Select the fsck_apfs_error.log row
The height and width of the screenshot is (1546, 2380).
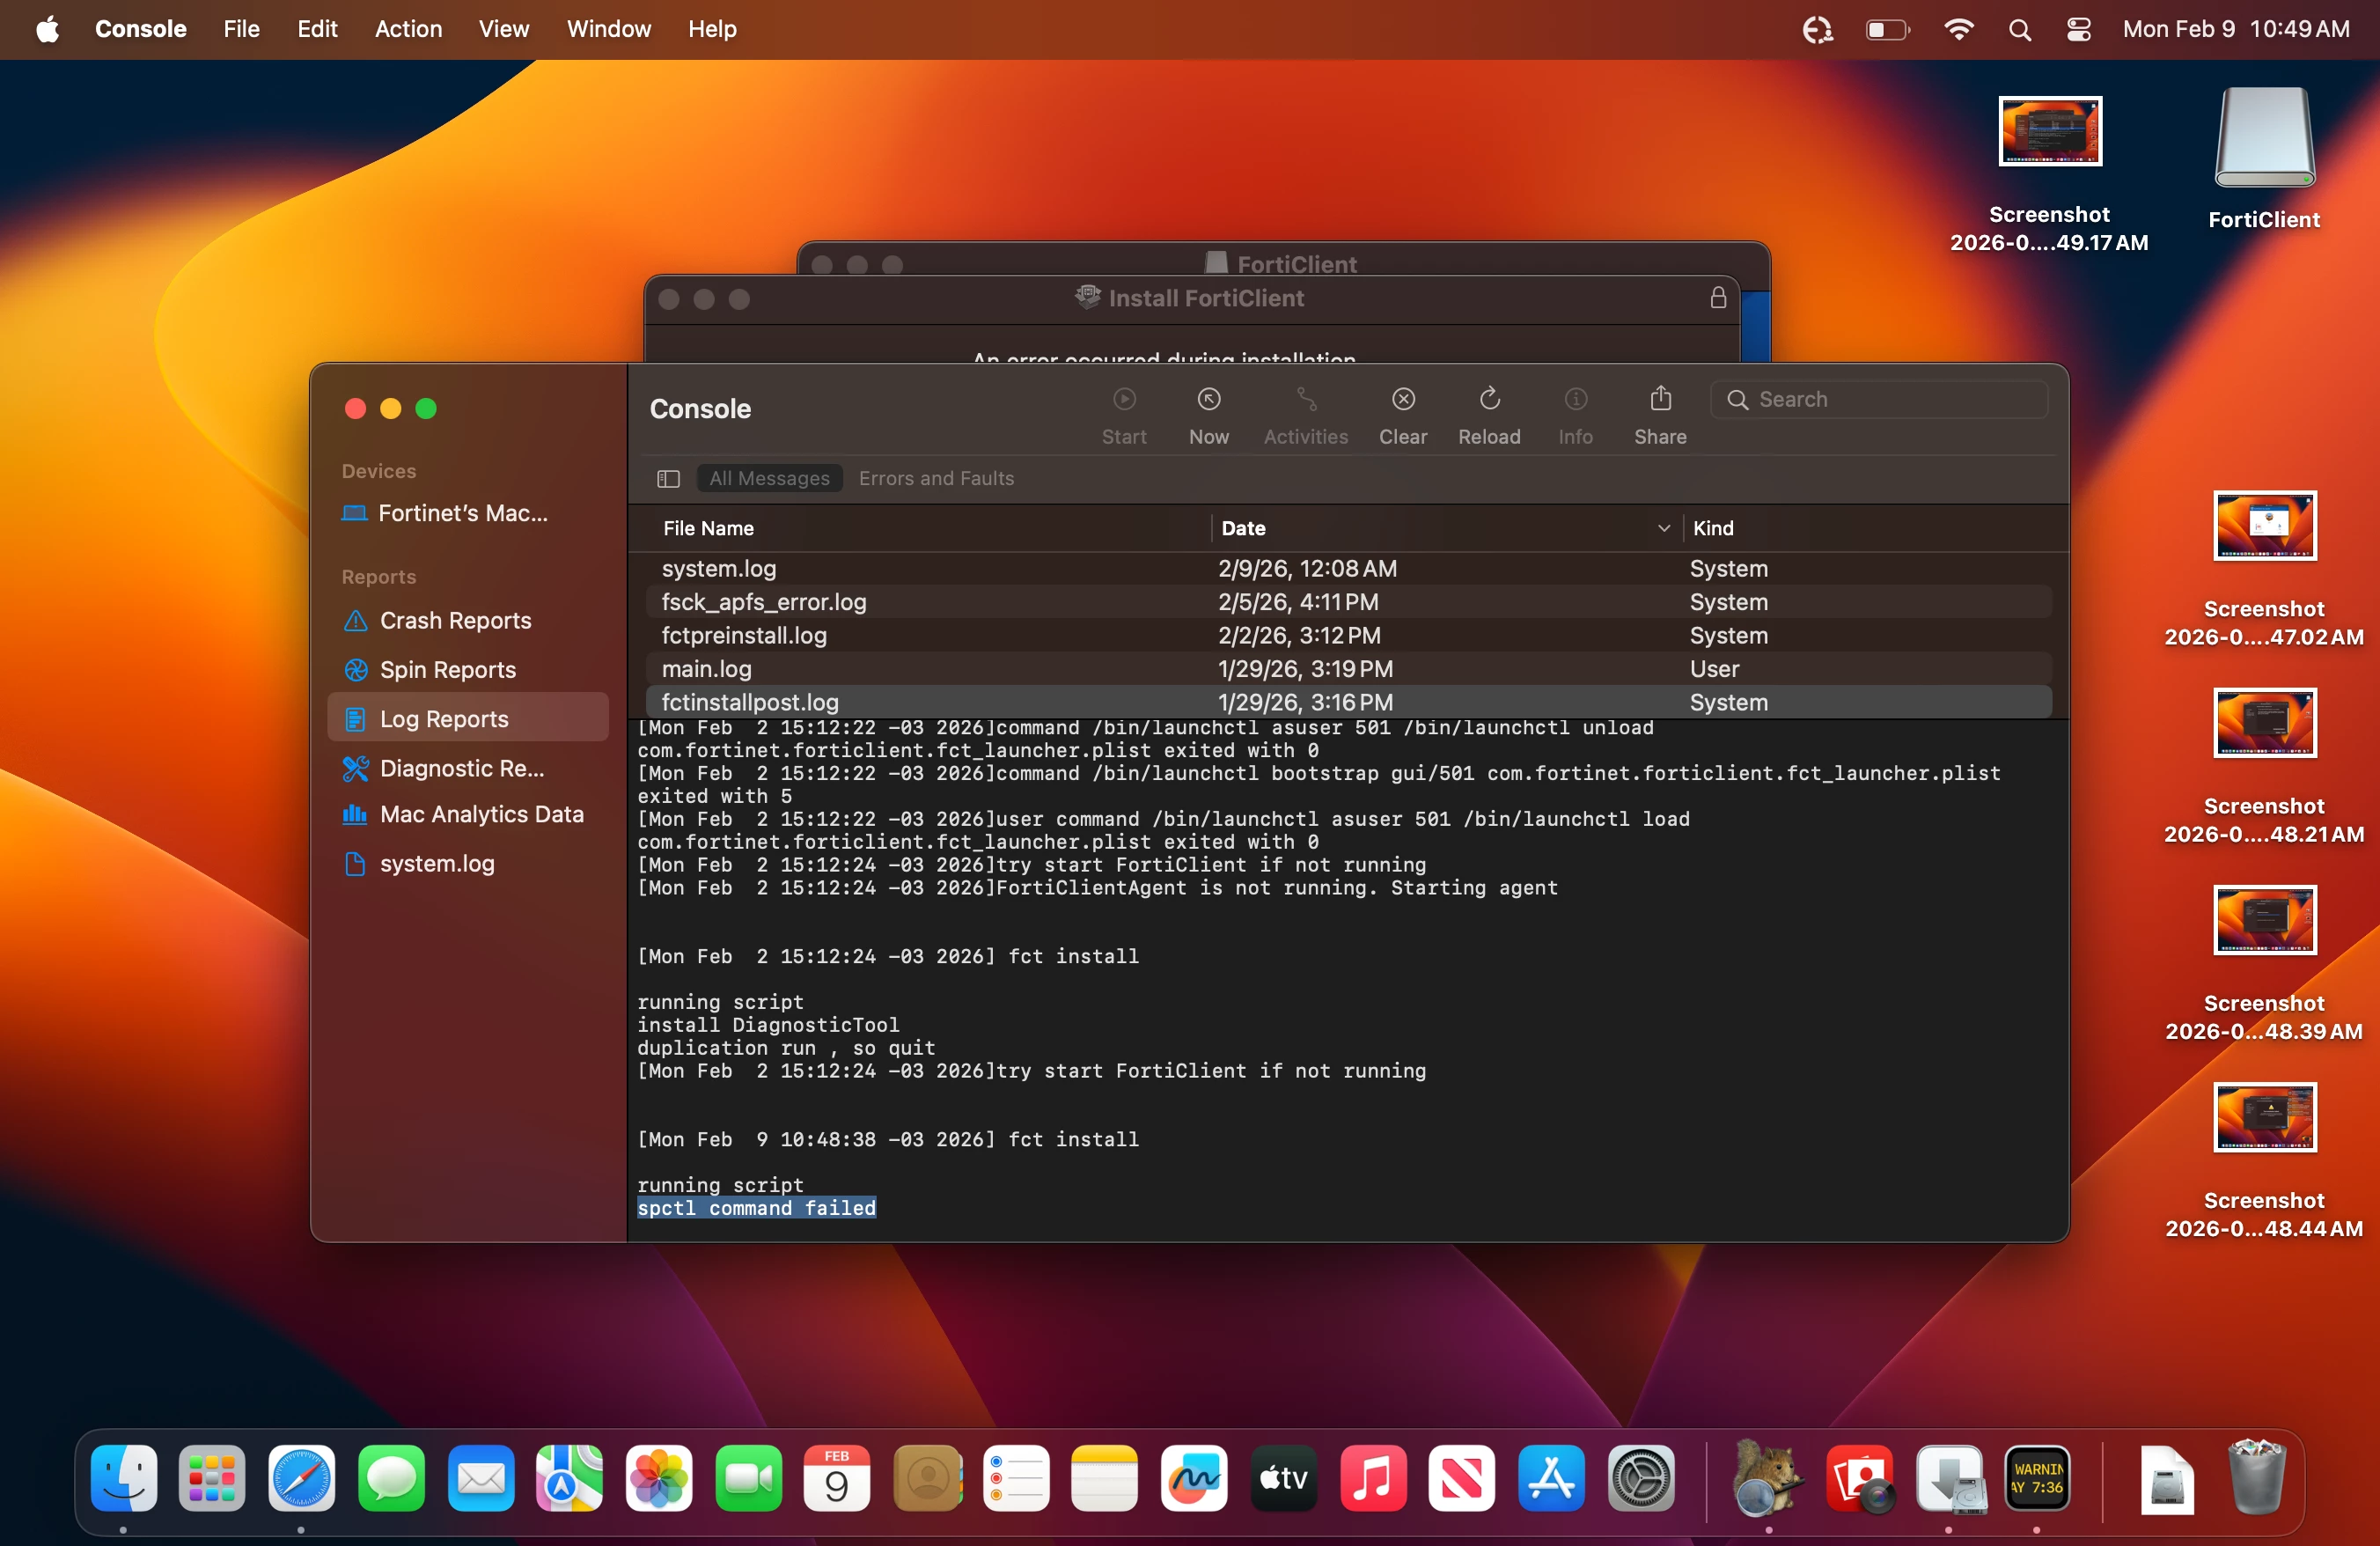(x=1349, y=602)
